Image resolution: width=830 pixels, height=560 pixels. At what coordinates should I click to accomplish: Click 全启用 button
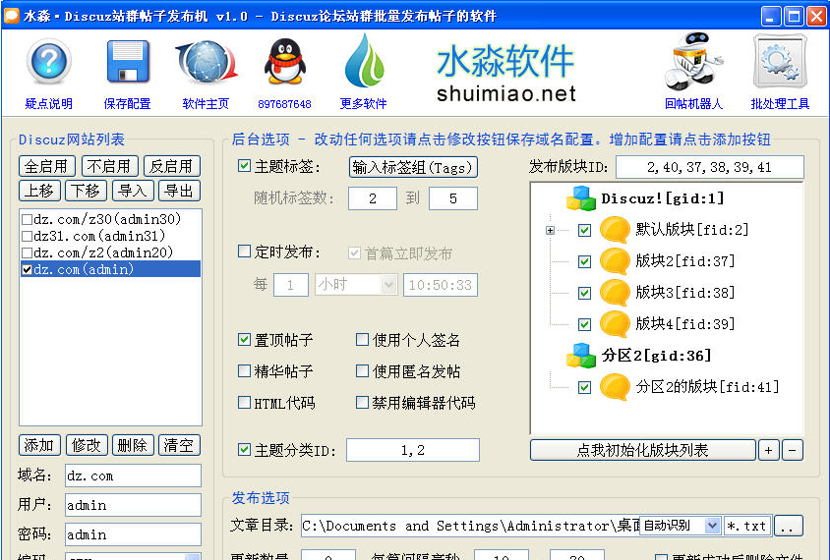[x=46, y=167]
